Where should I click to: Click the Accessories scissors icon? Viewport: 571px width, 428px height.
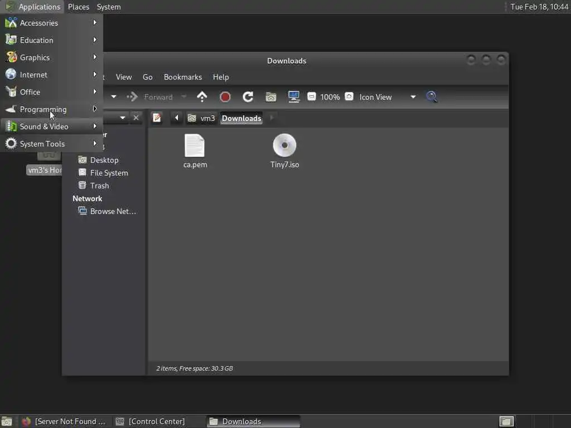pos(11,22)
